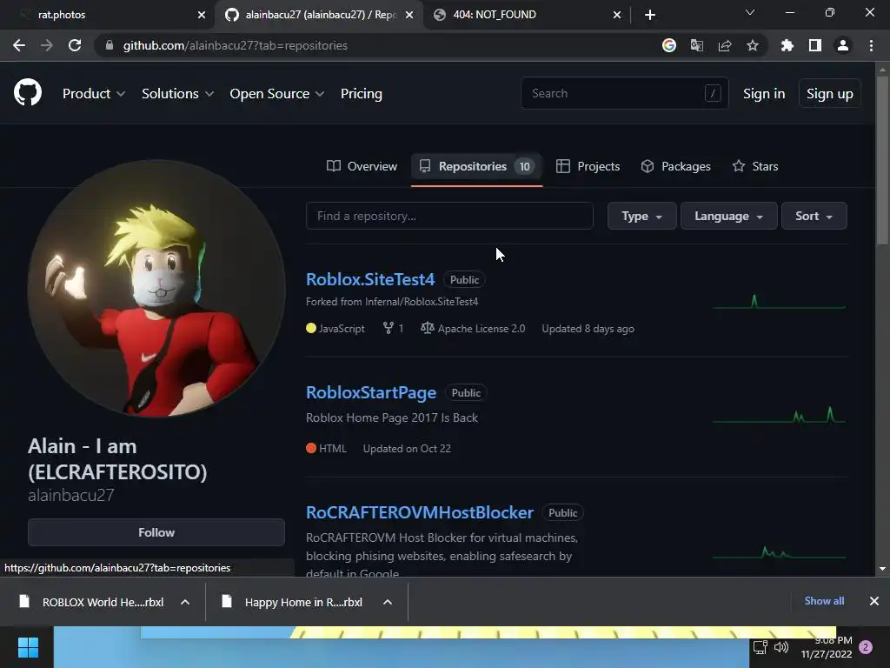Screen dimensions: 890x668
Task: Open the Sort dropdown
Action: tap(814, 216)
